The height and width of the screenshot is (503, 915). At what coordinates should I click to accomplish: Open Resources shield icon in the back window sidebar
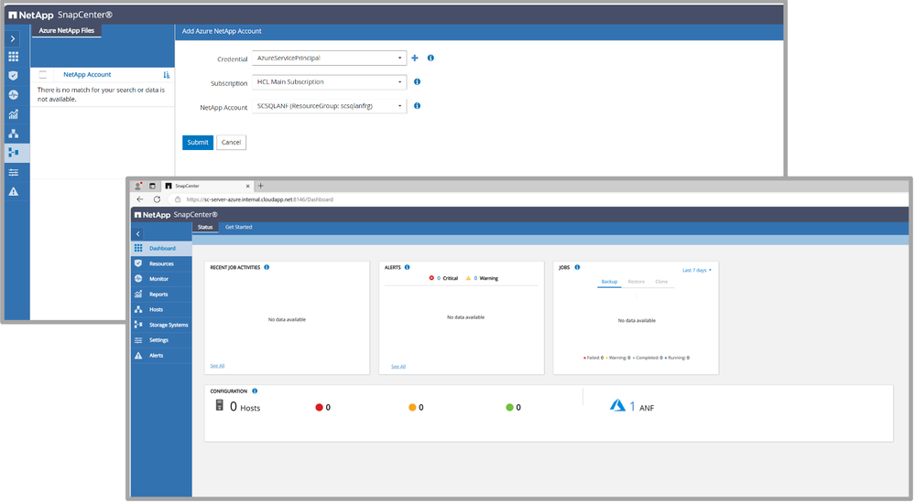tap(13, 76)
